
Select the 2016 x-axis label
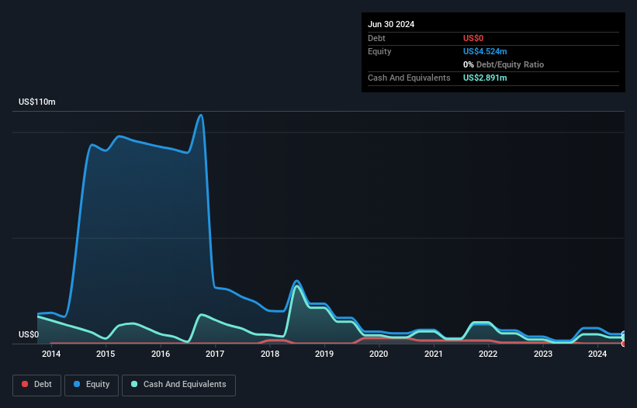(x=161, y=354)
